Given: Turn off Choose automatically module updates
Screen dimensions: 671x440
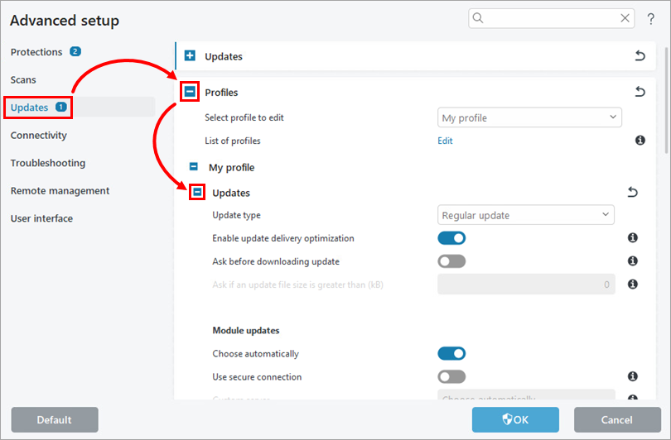Looking at the screenshot, I should coord(451,354).
